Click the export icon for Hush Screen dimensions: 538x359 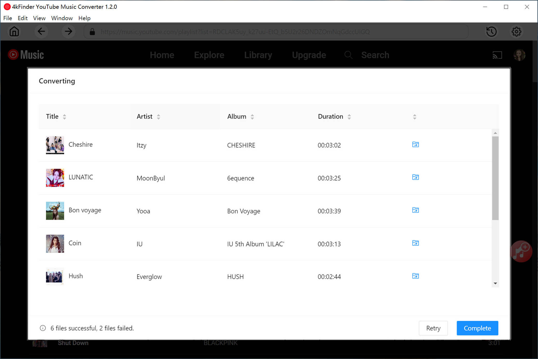416,276
